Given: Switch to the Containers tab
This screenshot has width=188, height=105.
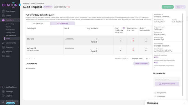Looking at the screenshot, I should coord(63,23).
